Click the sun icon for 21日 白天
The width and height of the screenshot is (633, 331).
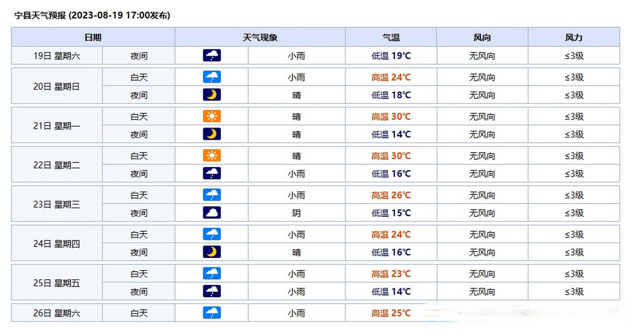[x=212, y=116]
